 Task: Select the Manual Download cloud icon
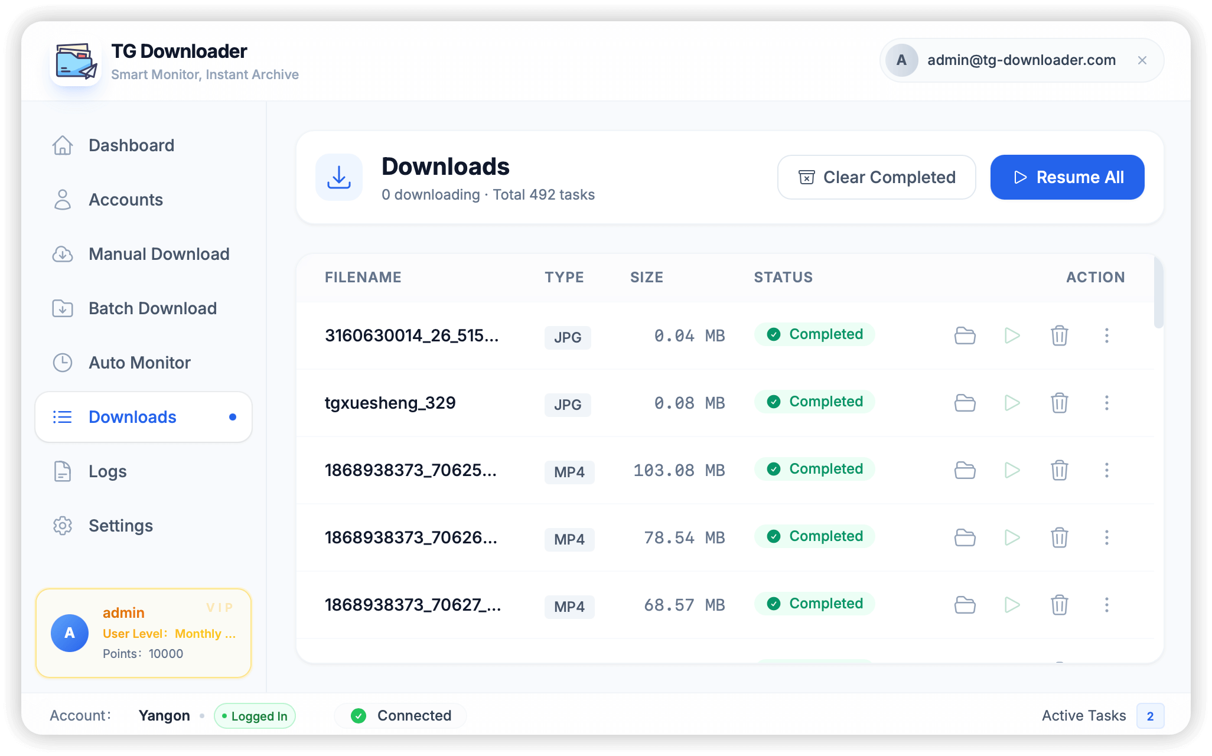pyautogui.click(x=63, y=254)
